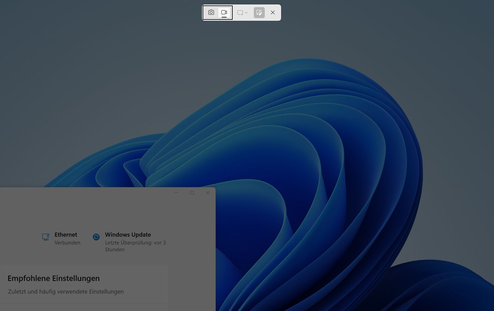Maximize the Settings window

tap(192, 193)
